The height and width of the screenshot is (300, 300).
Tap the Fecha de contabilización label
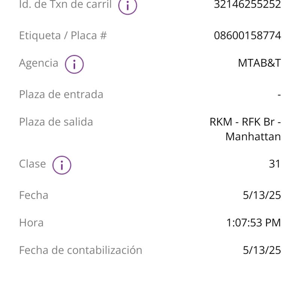(x=81, y=250)
